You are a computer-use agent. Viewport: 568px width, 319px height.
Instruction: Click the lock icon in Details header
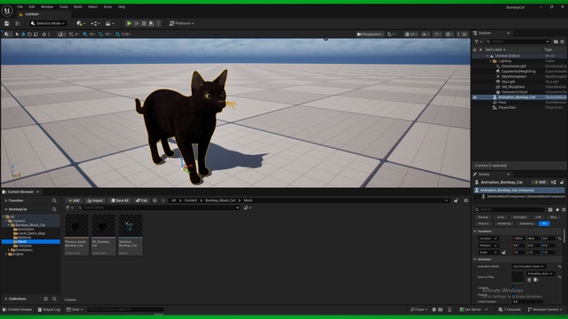coord(562,183)
